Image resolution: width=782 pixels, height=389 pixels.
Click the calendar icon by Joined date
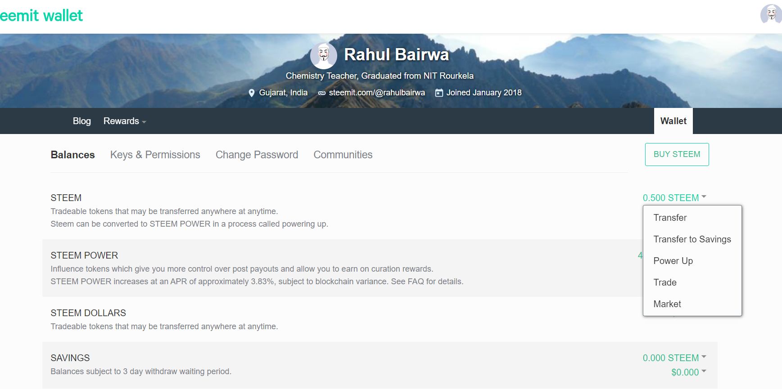(439, 93)
